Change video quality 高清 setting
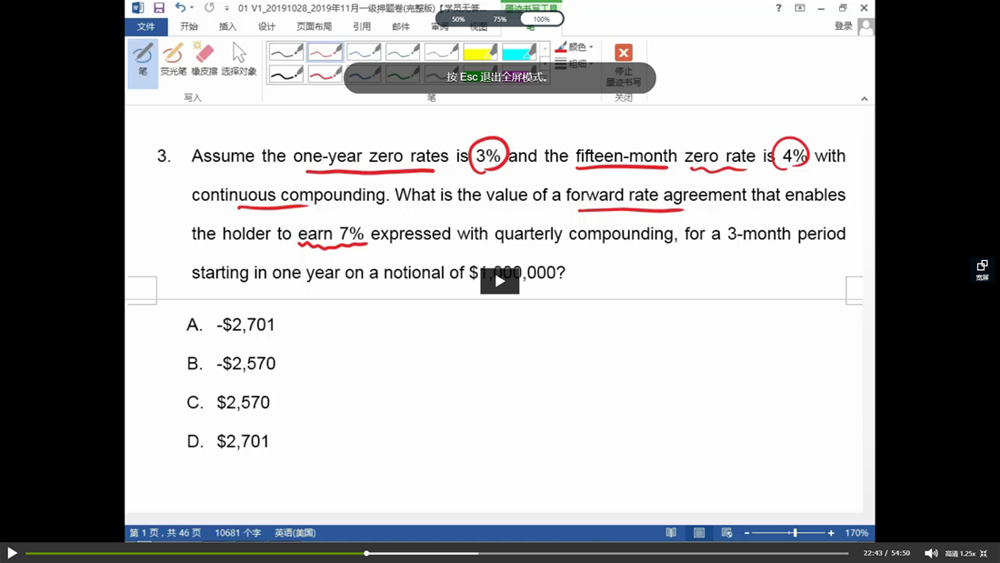This screenshot has height=563, width=1000. pos(952,553)
